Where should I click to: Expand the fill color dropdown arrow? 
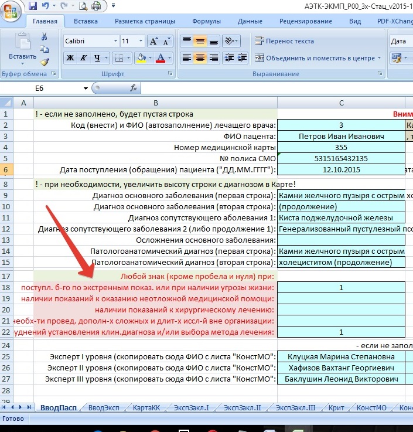pos(151,58)
